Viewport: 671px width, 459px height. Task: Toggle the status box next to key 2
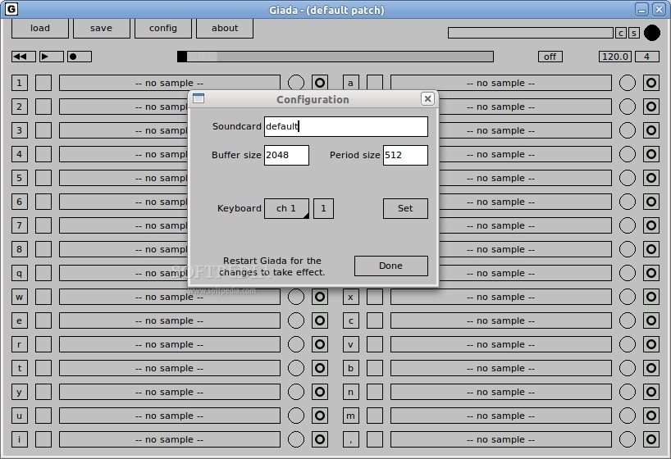click(43, 107)
